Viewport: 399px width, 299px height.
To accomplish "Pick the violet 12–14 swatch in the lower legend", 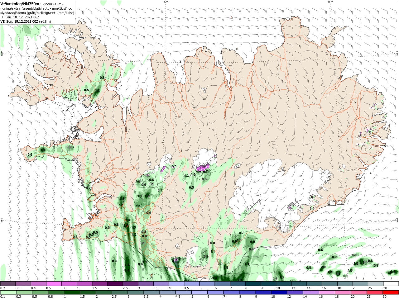I will click(295, 292).
